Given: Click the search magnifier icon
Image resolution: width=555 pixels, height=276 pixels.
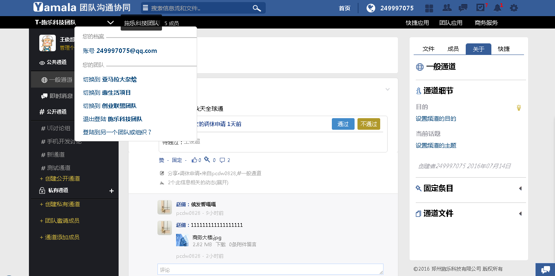Looking at the screenshot, I should (257, 8).
